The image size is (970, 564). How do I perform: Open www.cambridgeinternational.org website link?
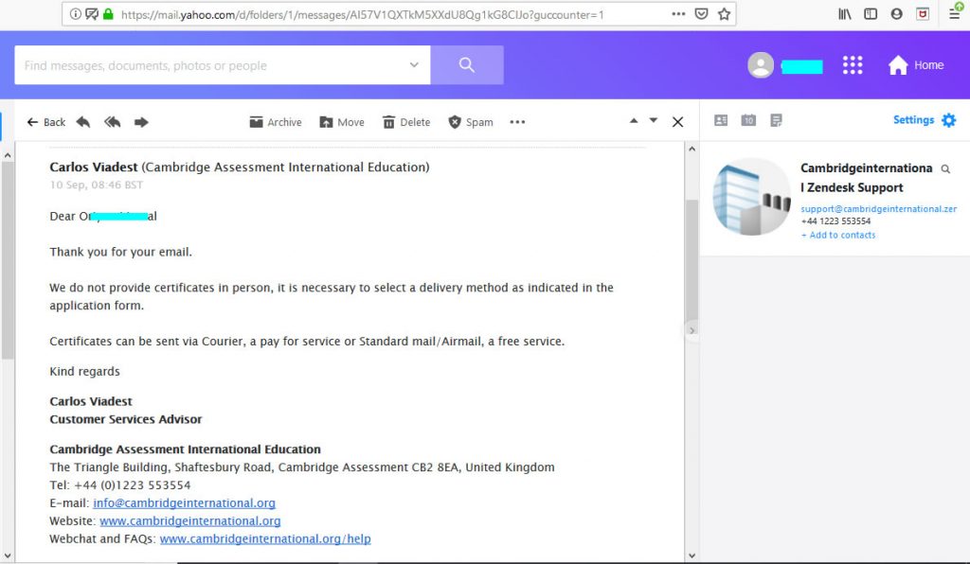click(x=189, y=520)
